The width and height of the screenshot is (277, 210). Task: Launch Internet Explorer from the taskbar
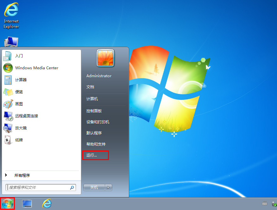(47, 203)
